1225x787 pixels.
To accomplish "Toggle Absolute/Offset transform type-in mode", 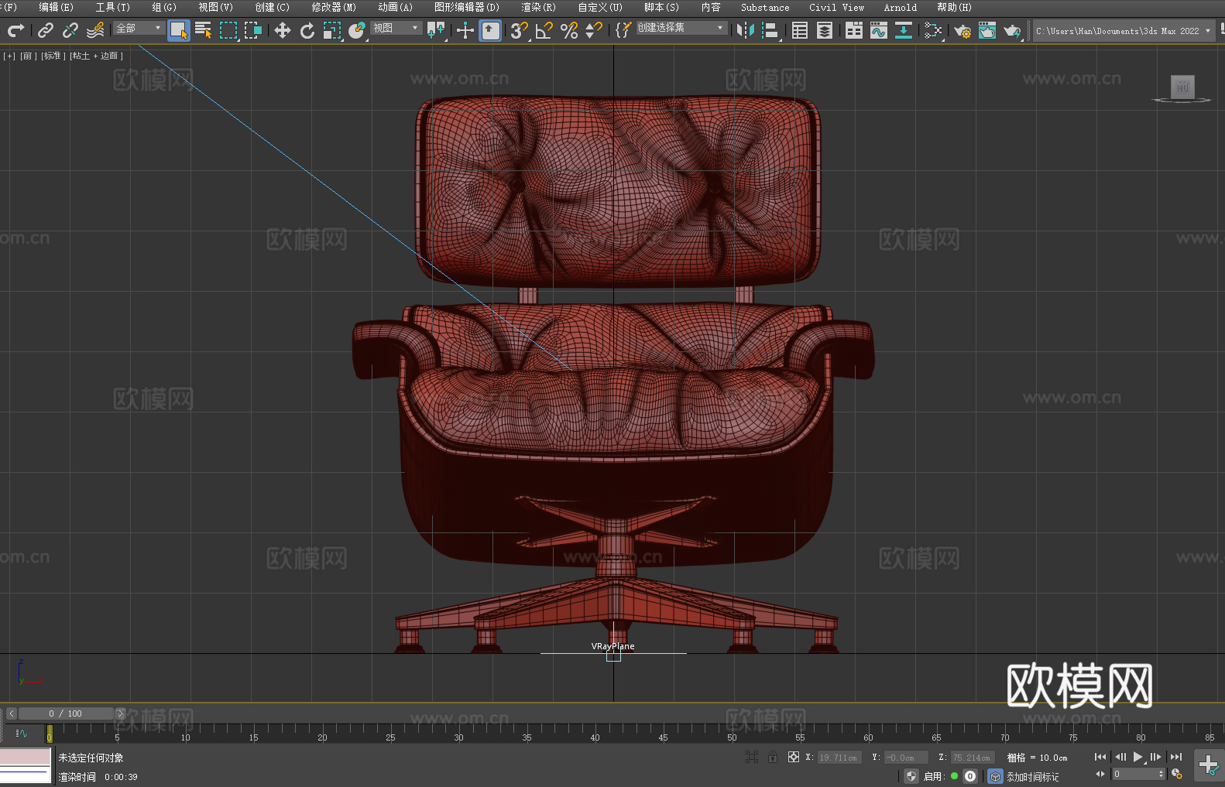I will [x=794, y=757].
